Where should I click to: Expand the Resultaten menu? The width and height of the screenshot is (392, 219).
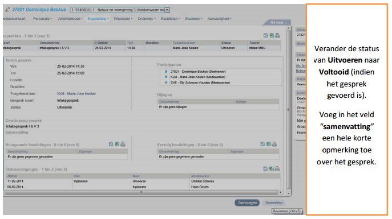(170, 18)
